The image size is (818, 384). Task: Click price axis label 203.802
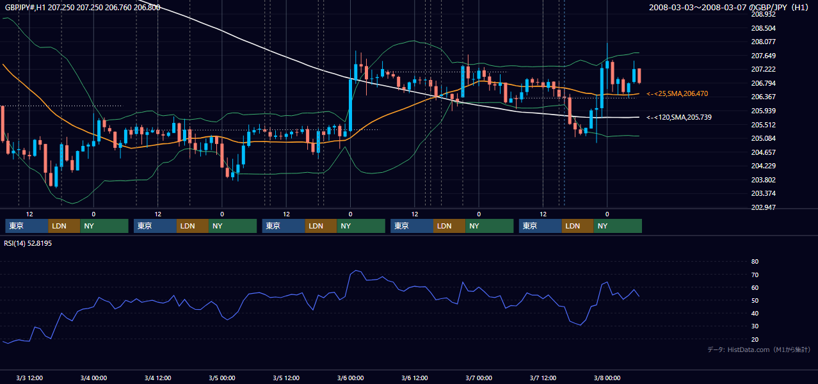coord(764,180)
